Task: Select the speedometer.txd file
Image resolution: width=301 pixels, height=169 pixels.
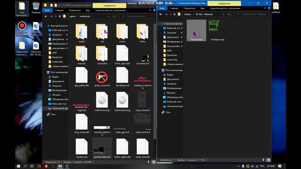Action: click(x=102, y=148)
